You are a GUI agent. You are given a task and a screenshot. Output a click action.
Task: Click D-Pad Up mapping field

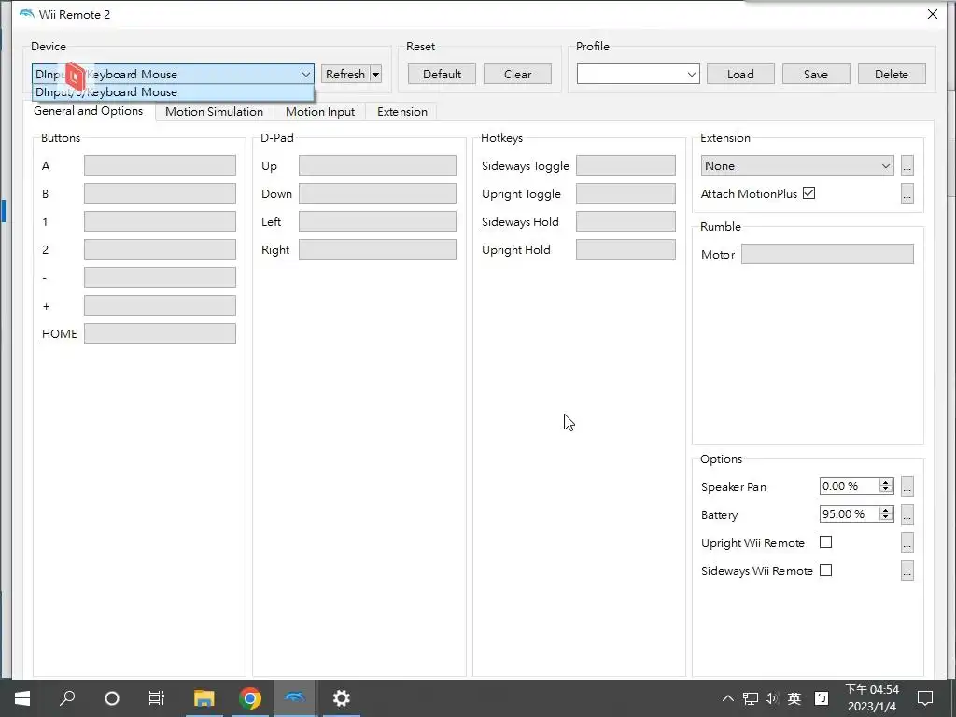[x=377, y=165]
